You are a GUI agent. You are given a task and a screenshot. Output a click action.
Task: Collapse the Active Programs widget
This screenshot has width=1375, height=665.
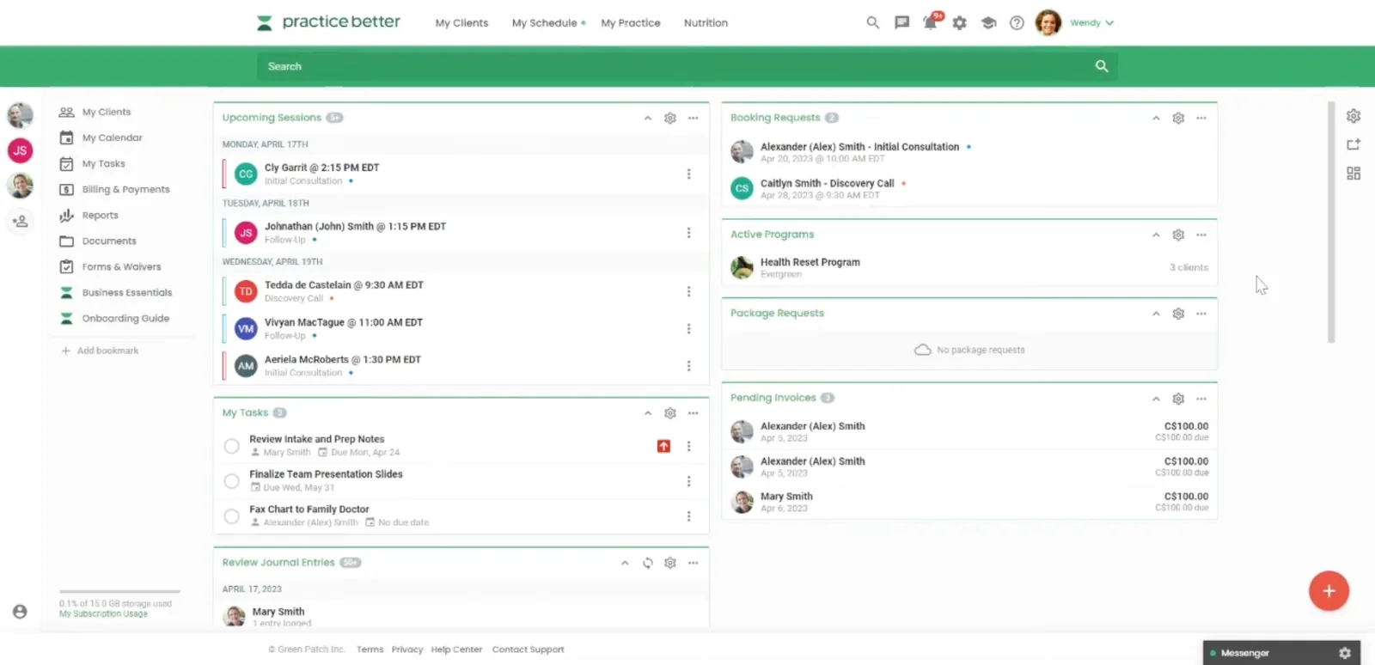[x=1156, y=235]
